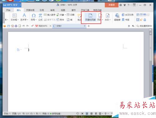Insert a formula with the Pi icon

coord(40,16)
